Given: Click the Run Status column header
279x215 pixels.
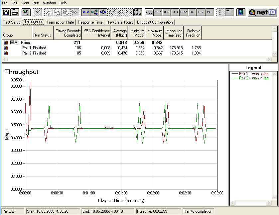Looking at the screenshot, I should tap(42, 35).
